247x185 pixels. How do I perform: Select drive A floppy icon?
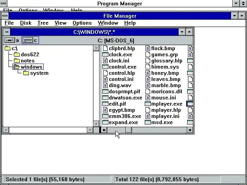pyautogui.click(x=10, y=40)
